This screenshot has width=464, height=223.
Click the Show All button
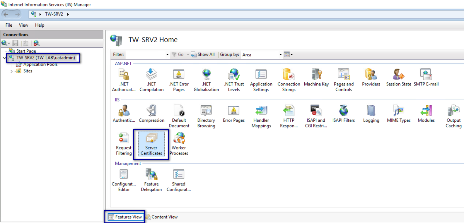tap(203, 54)
